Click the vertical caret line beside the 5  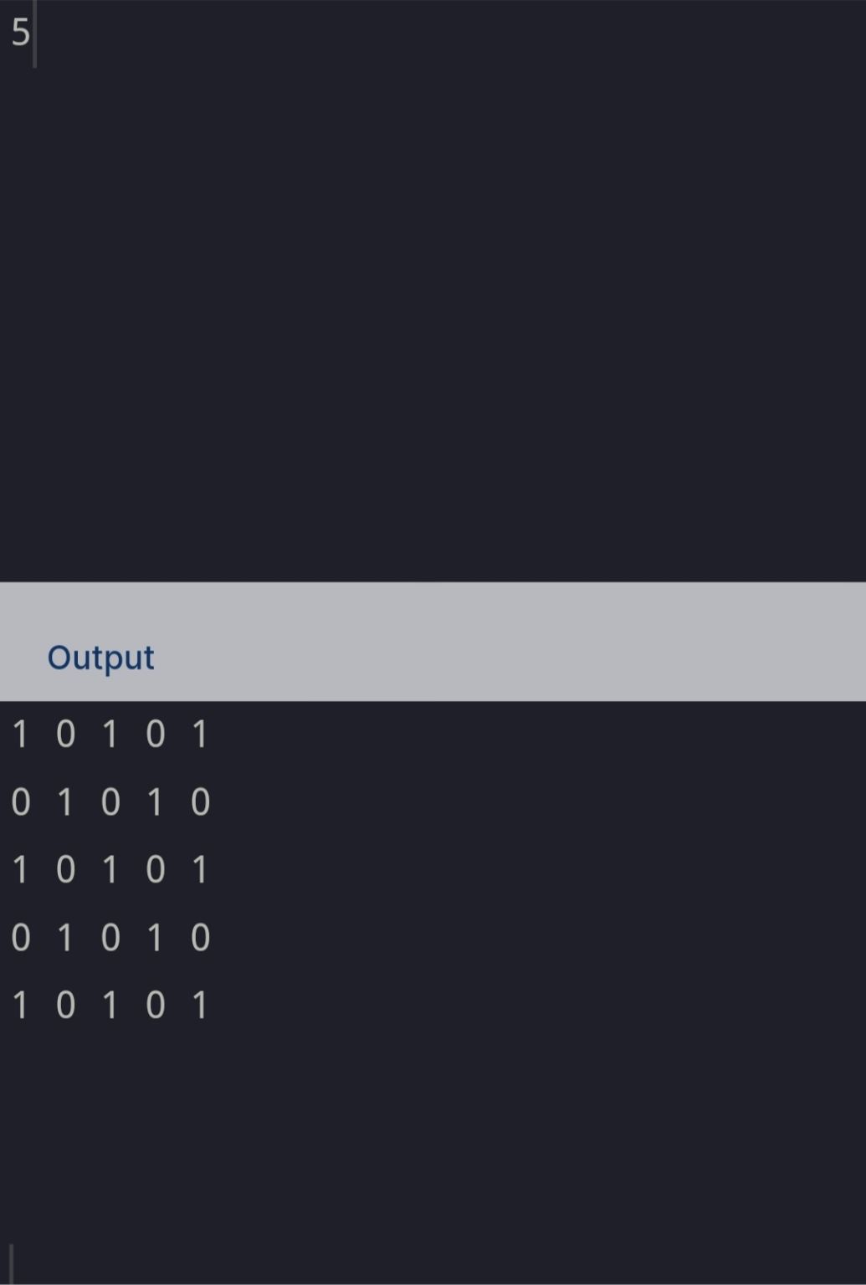[x=34, y=33]
